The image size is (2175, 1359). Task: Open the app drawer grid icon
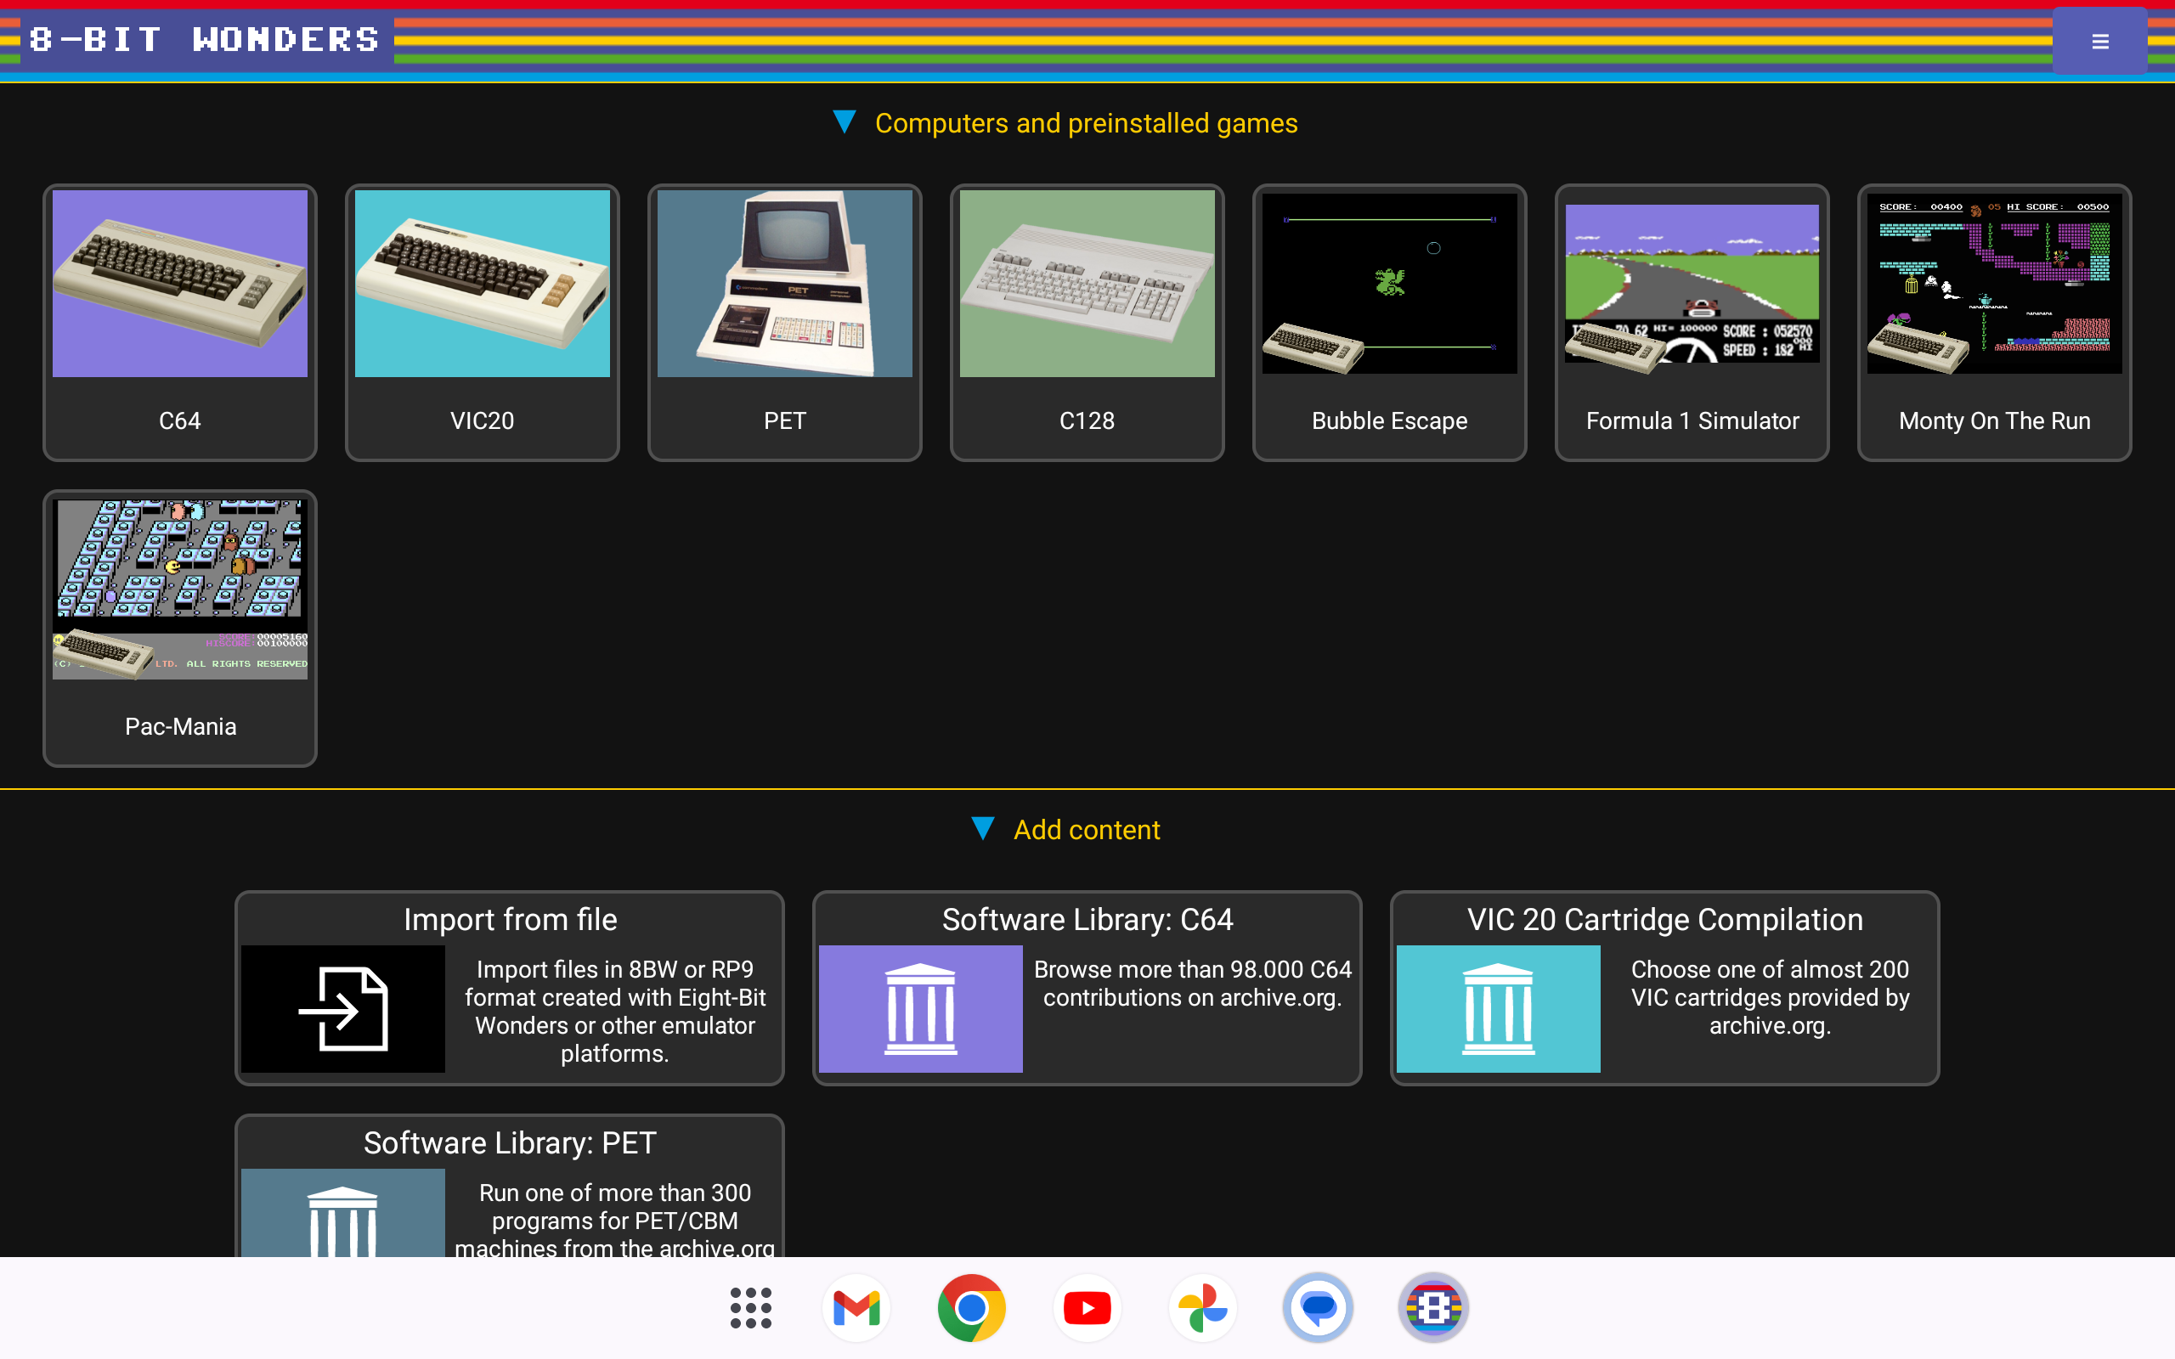click(x=750, y=1308)
